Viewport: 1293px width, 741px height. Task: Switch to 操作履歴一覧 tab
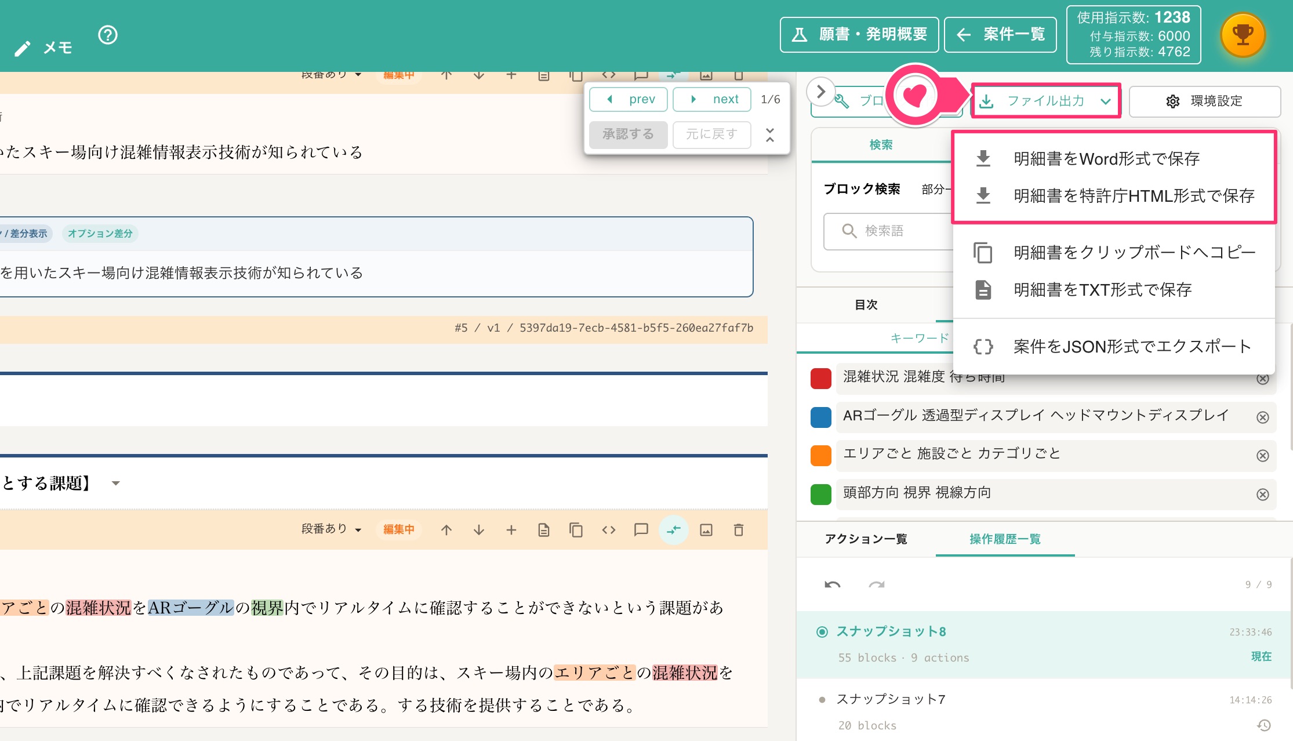(1005, 539)
